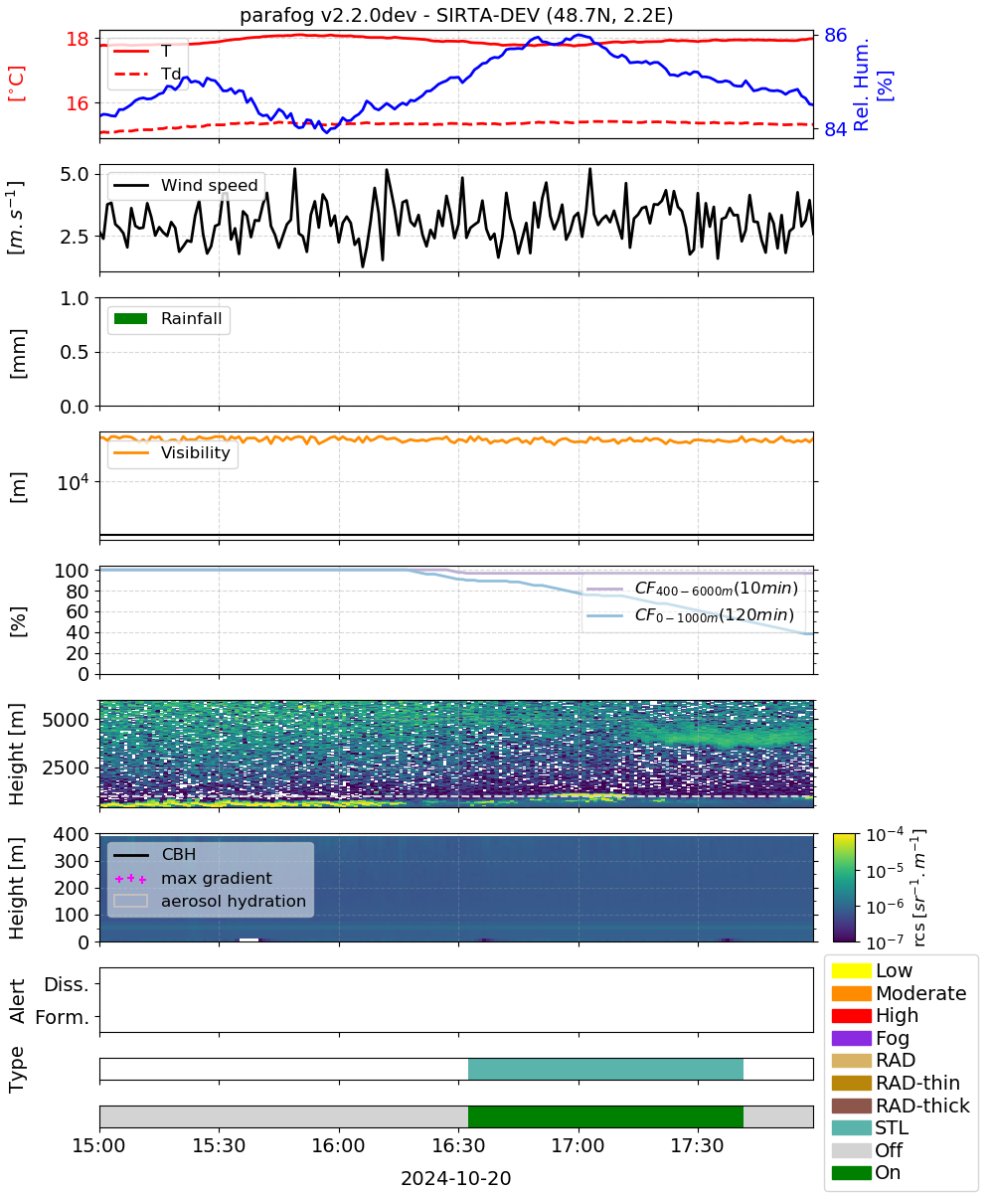
Task: Click the purple Fog legend swatch
Action: (x=851, y=1038)
